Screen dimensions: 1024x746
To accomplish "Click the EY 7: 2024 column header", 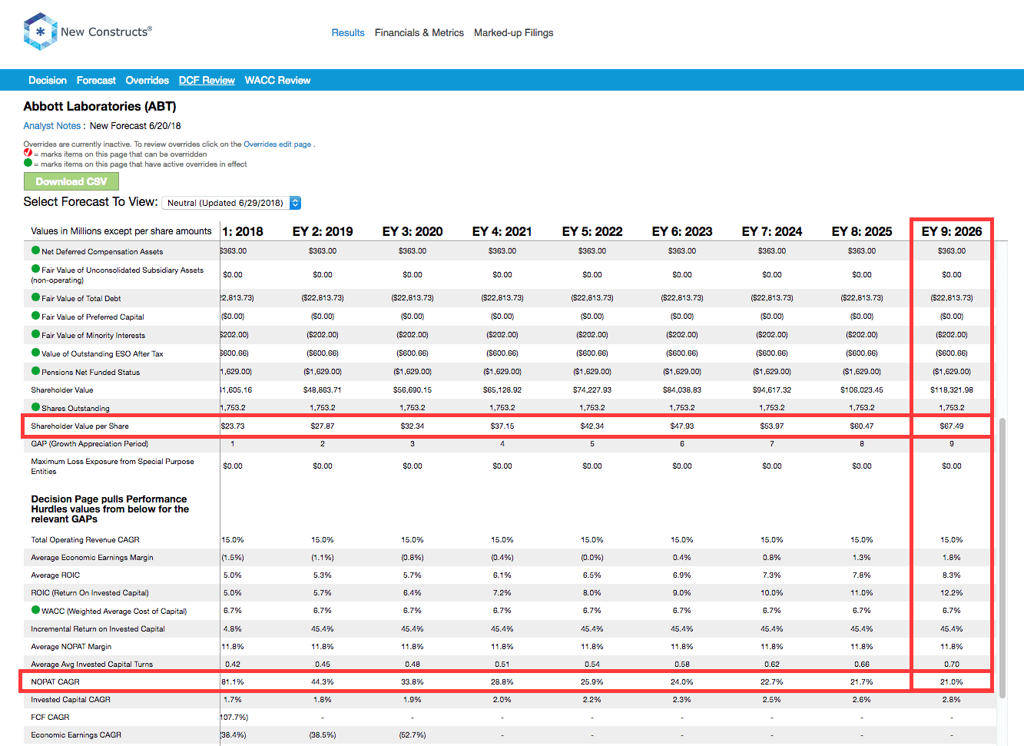I will (x=772, y=231).
